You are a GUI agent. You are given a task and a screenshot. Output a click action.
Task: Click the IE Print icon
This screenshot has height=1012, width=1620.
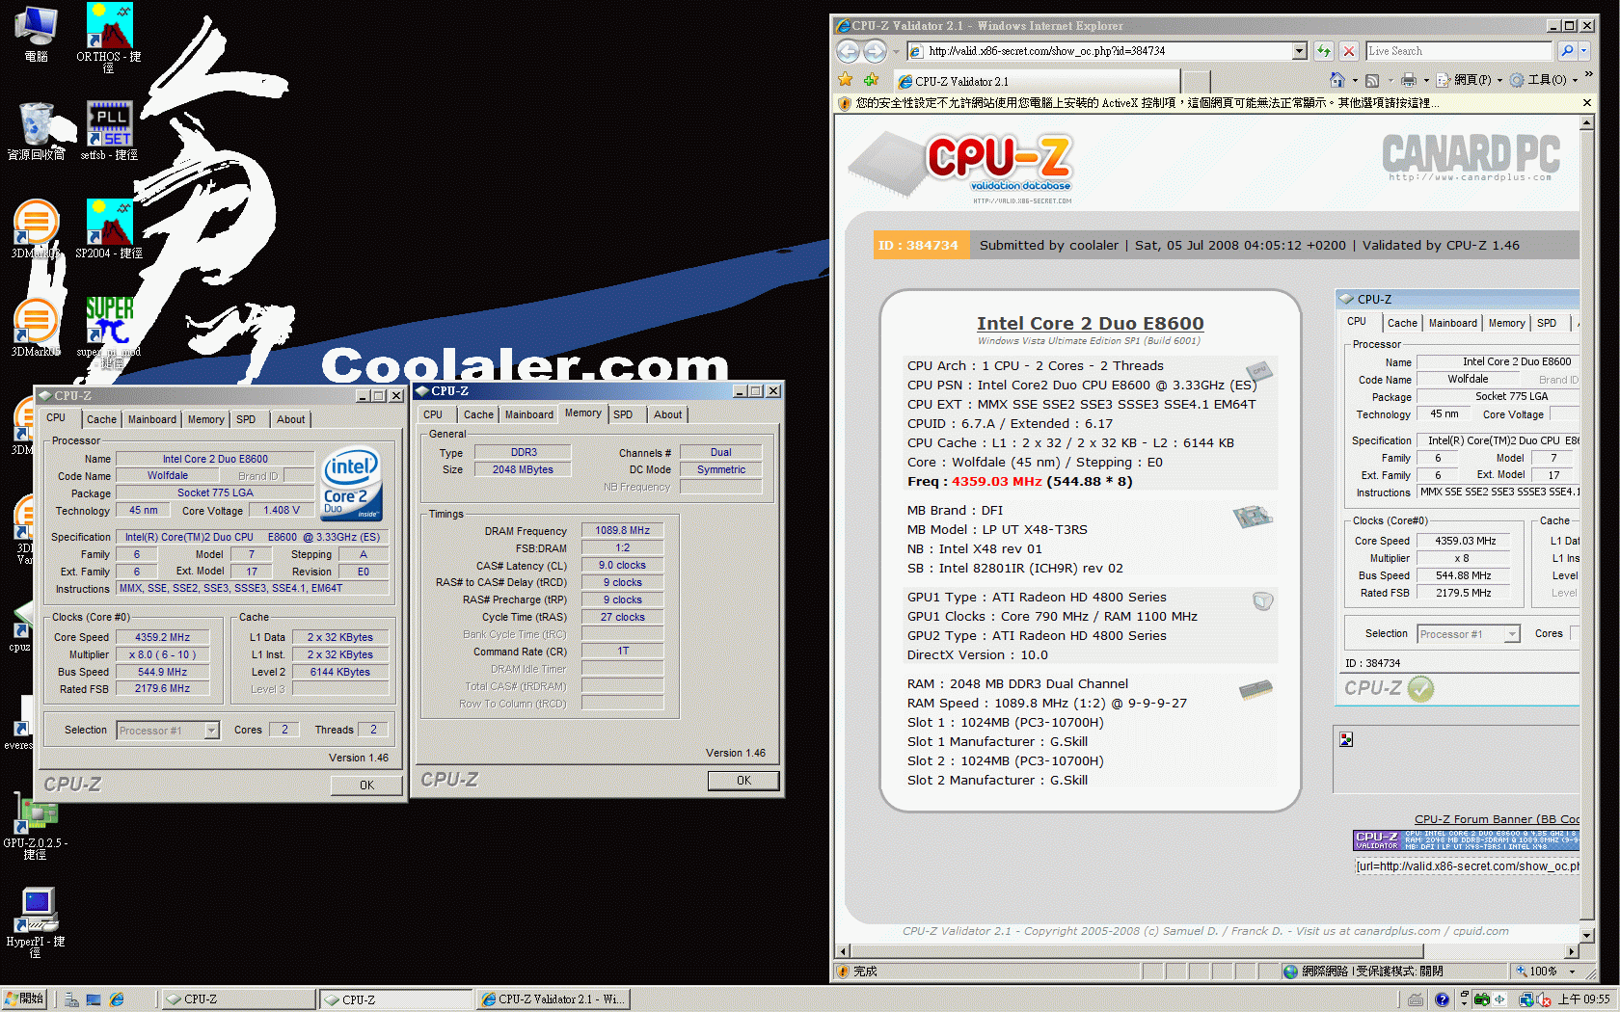pos(1409,80)
